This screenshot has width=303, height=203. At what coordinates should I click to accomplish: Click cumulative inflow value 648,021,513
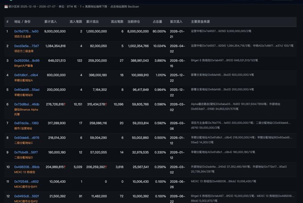[57, 61]
